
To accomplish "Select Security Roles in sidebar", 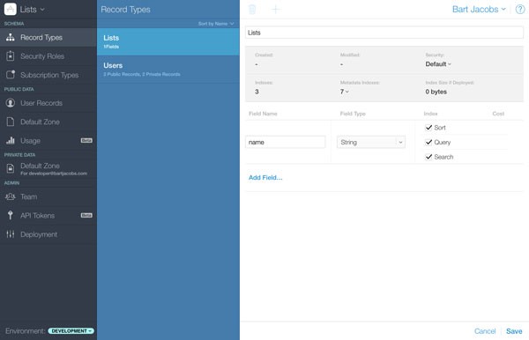I will point(48,56).
